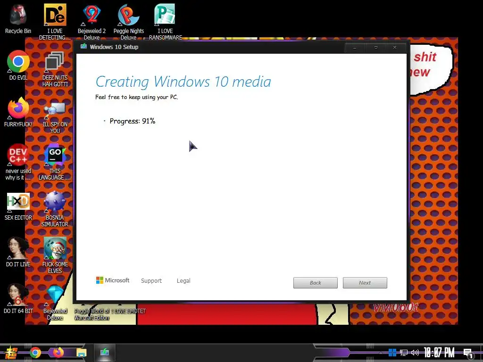Click the Windows 10 Setup title bar icon
Viewport: 483px width, 362px height.
tap(83, 47)
